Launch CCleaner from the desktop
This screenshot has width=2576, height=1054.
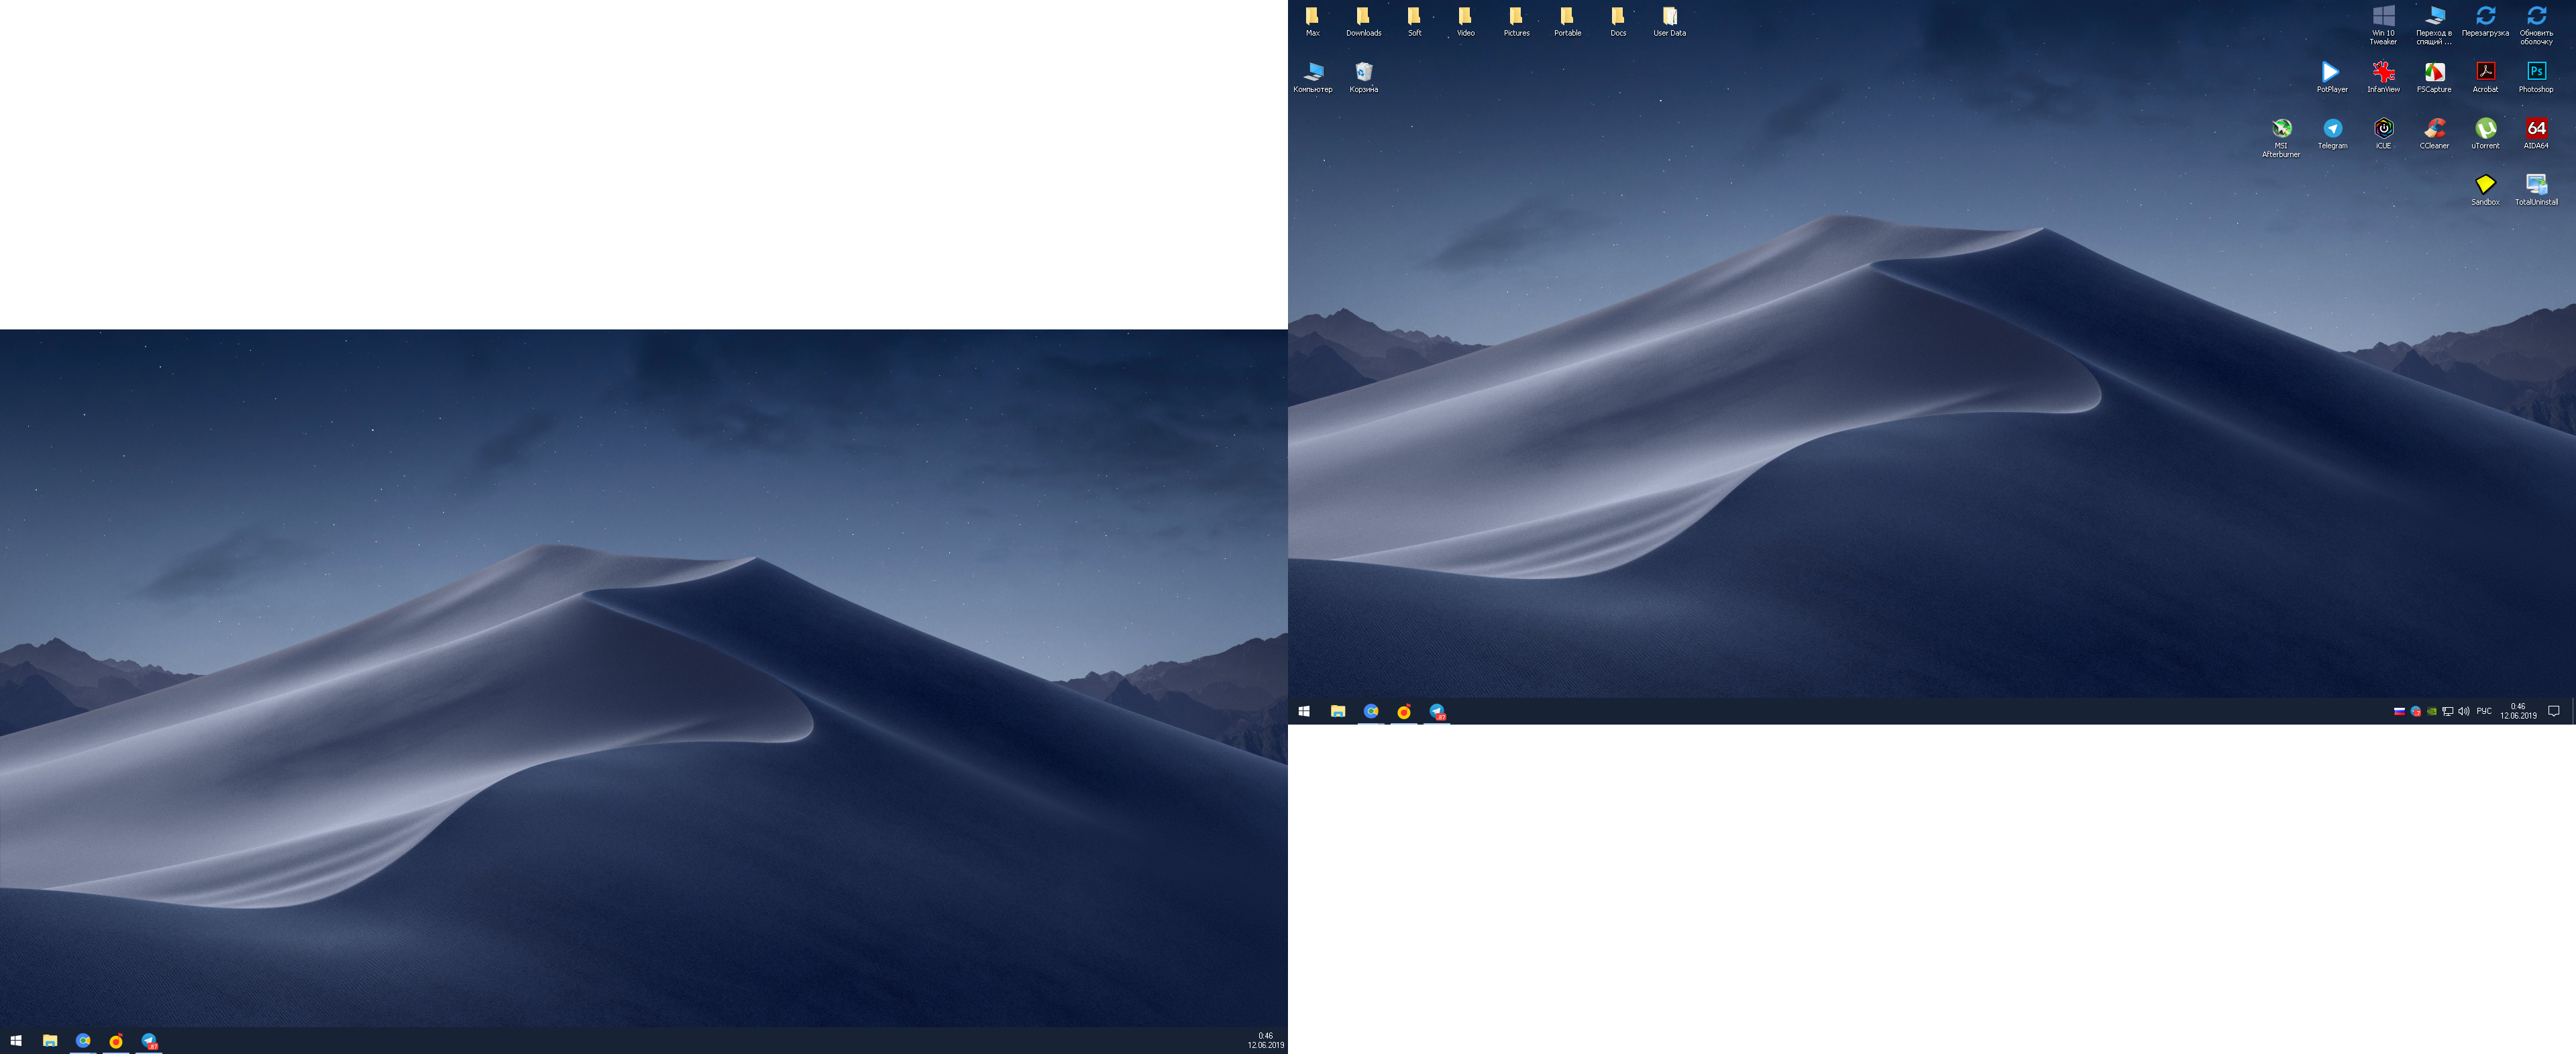click(2434, 134)
